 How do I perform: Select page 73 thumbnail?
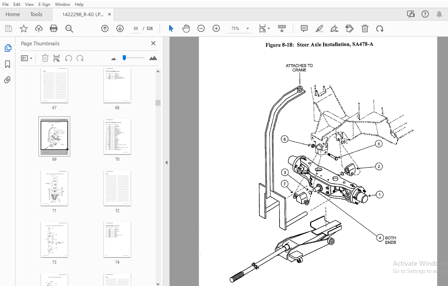coord(54,240)
